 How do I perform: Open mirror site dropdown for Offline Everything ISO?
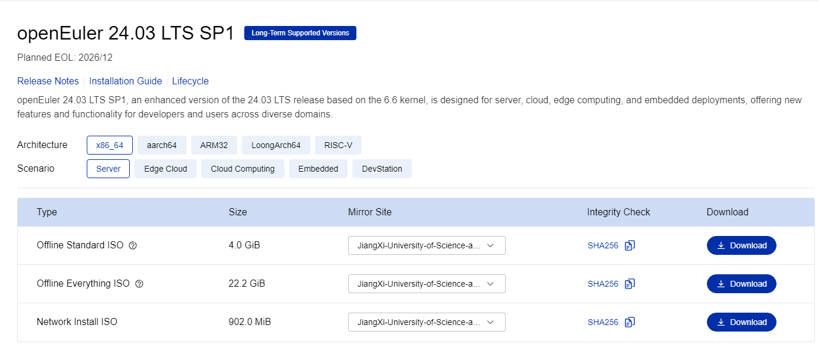pyautogui.click(x=427, y=284)
